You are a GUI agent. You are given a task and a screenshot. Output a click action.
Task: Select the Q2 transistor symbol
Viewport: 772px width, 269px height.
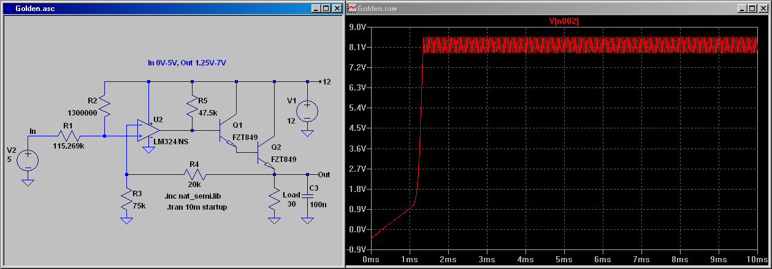(x=267, y=154)
